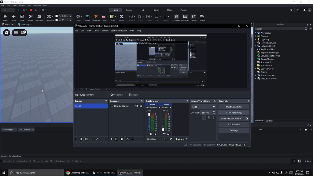The height and width of the screenshot is (176, 313).
Task: Stop the playtest with the red stop button
Action: coord(31,10)
